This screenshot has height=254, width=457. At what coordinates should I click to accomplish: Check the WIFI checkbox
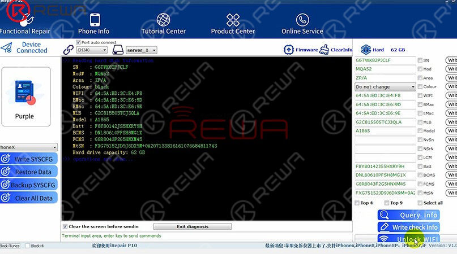tap(420, 95)
